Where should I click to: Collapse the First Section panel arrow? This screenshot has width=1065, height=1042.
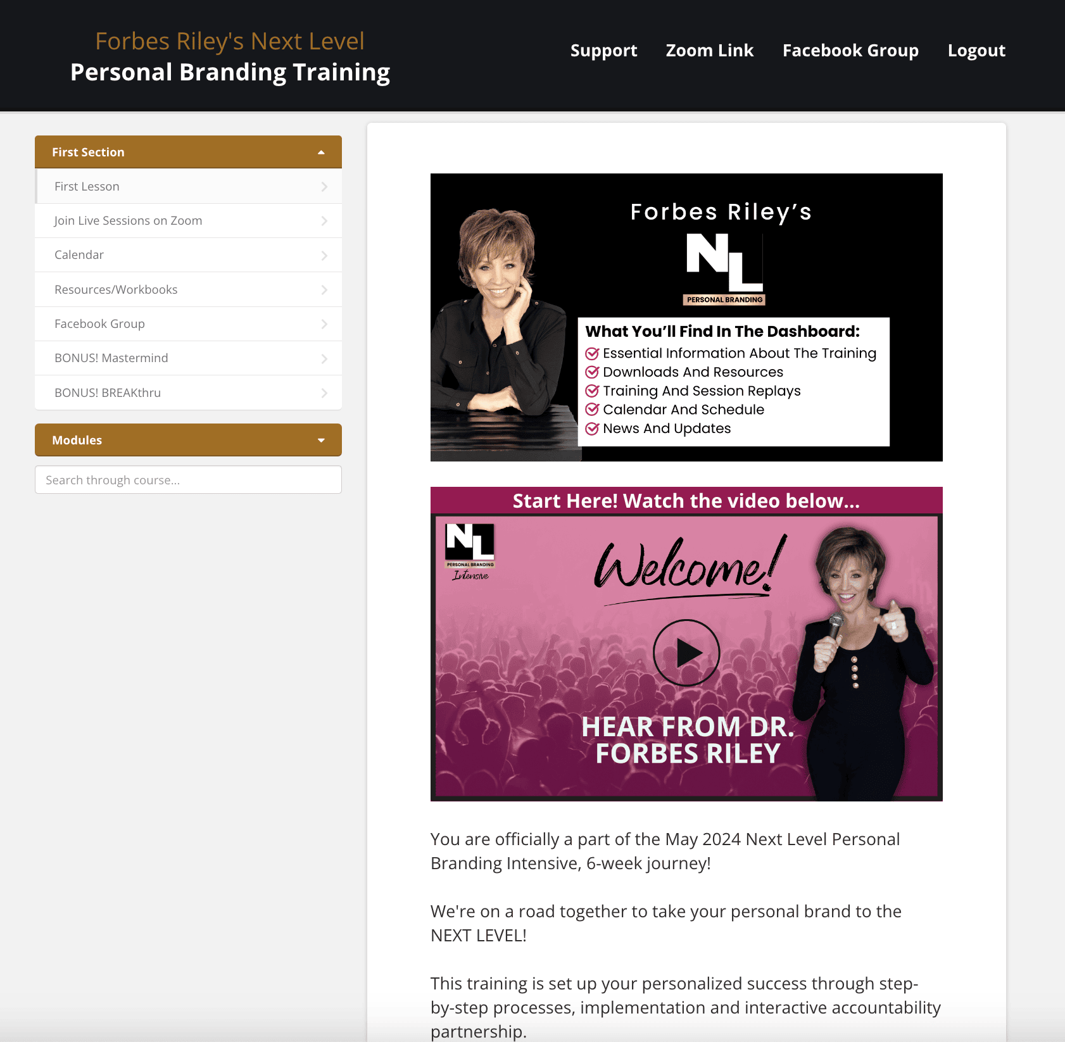321,153
